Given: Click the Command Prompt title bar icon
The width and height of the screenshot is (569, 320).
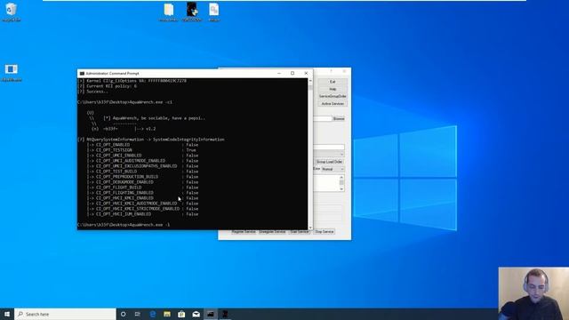Looking at the screenshot, I should pos(82,73).
